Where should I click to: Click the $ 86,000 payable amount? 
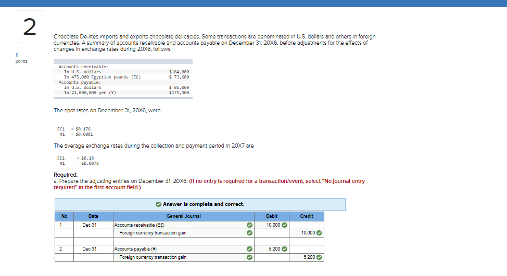coord(179,87)
